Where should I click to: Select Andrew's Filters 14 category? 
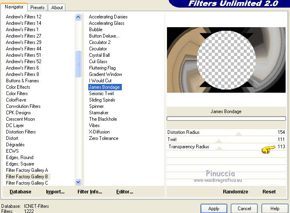24,23
